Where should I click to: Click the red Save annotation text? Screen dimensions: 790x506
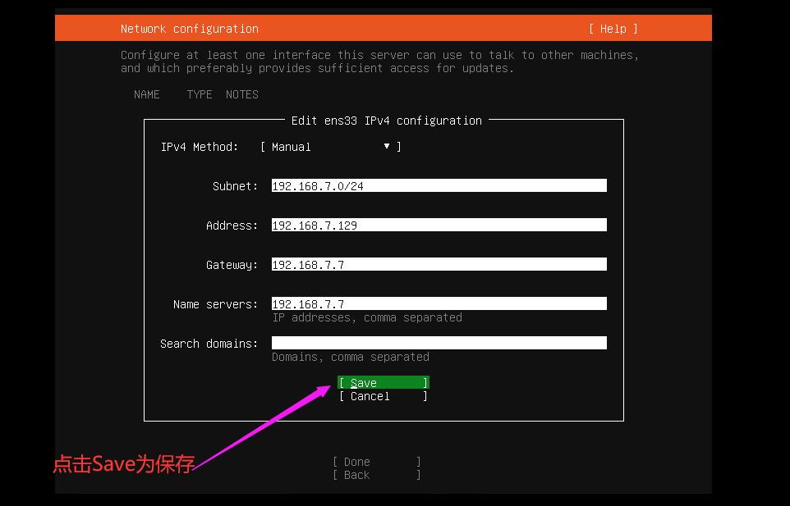(123, 464)
